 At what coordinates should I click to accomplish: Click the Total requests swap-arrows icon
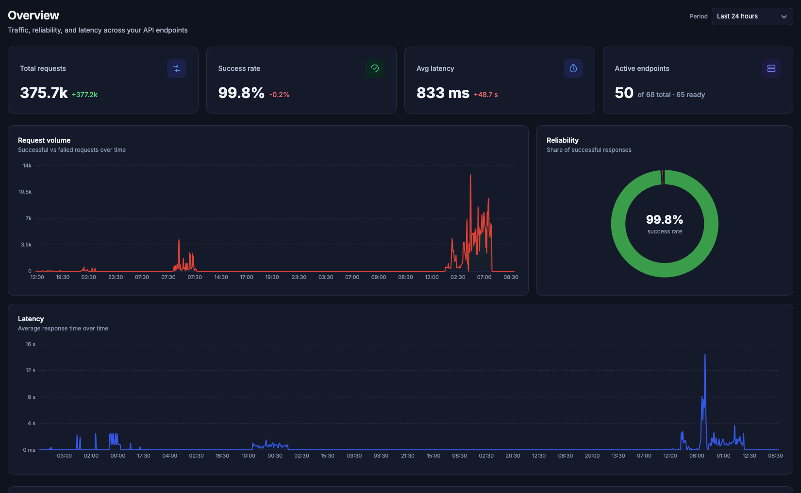177,68
